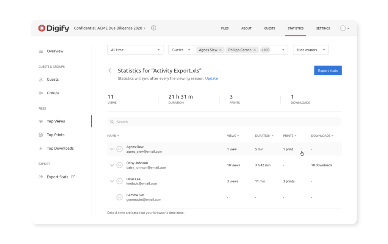Open Top Prints in sidebar
Image resolution: width=388 pixels, height=244 pixels.
tap(55, 135)
